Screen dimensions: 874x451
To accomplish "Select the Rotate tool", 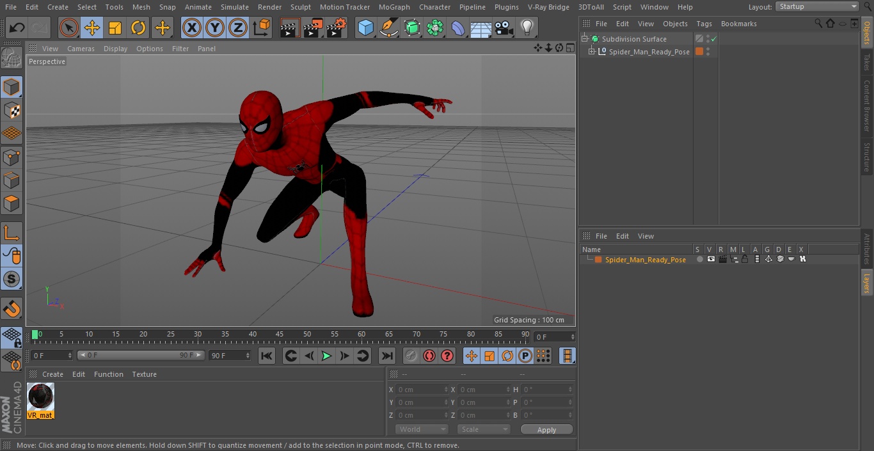I will point(138,28).
